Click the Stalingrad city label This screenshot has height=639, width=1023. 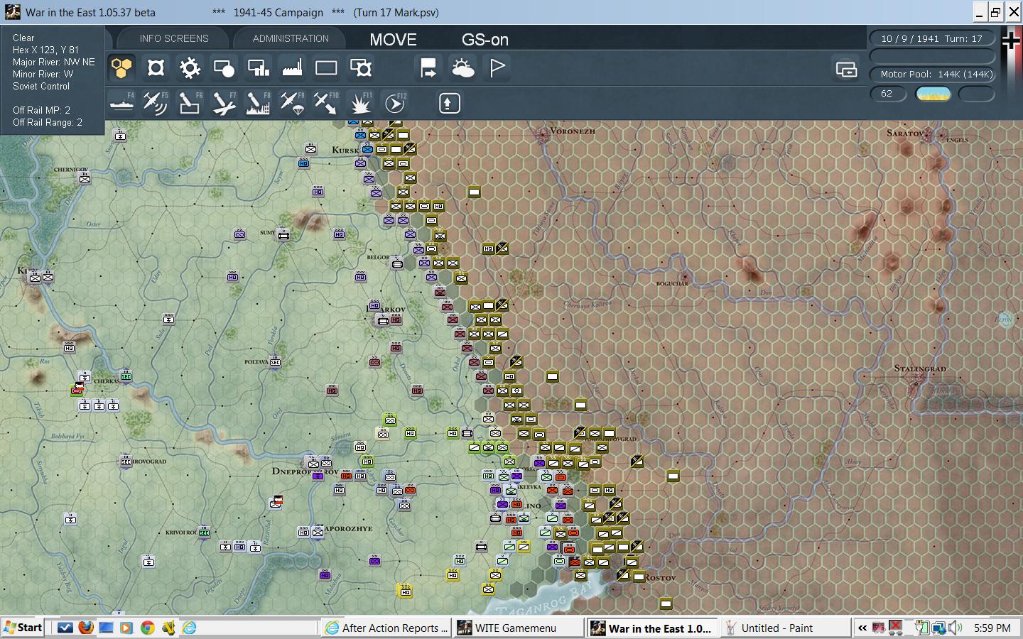pos(920,368)
